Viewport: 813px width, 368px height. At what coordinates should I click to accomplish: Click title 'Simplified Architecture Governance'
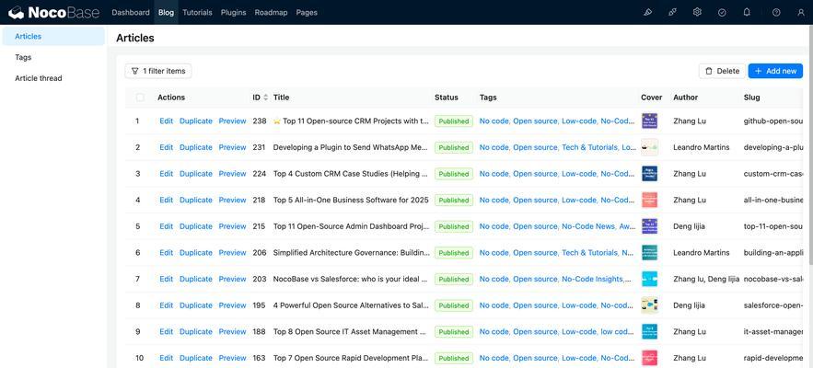coord(352,253)
